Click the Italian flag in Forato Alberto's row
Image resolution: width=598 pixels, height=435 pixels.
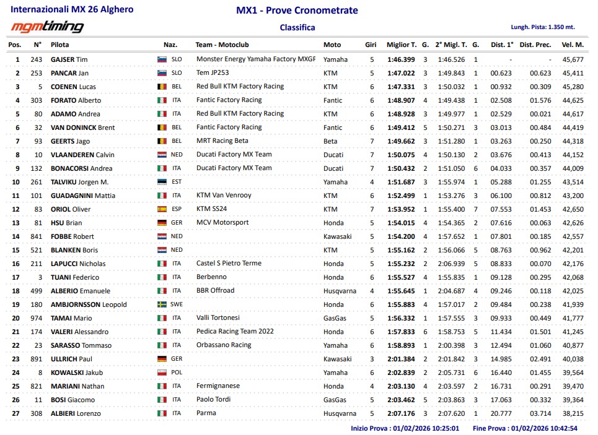click(x=162, y=100)
